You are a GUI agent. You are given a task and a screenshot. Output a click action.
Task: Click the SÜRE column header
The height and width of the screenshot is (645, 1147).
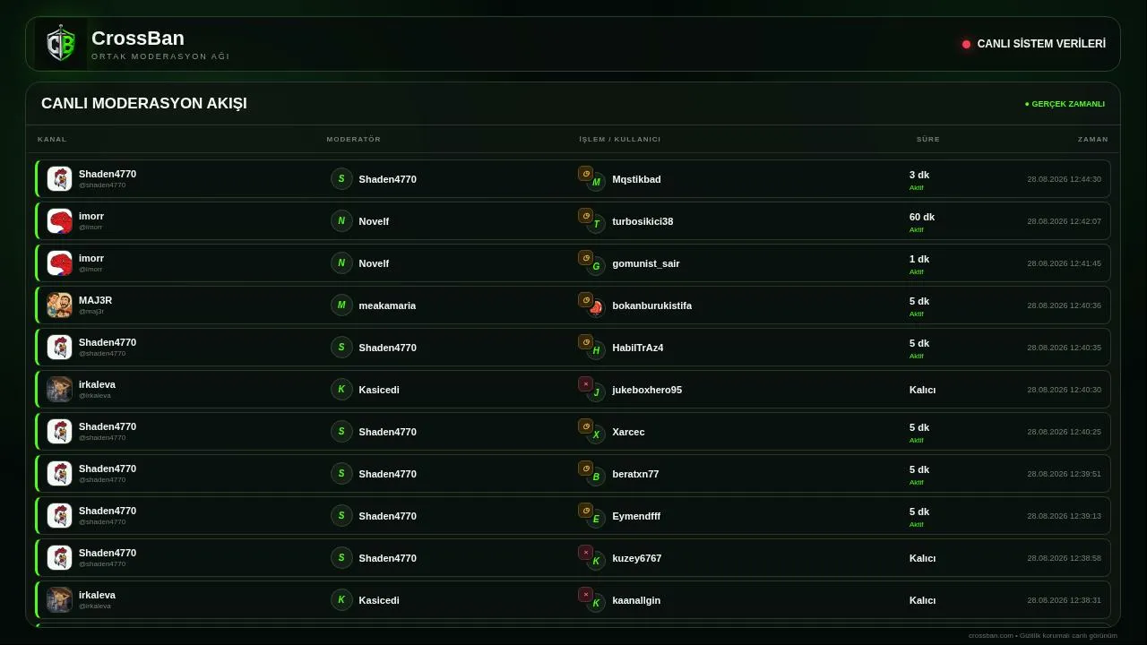coord(927,139)
